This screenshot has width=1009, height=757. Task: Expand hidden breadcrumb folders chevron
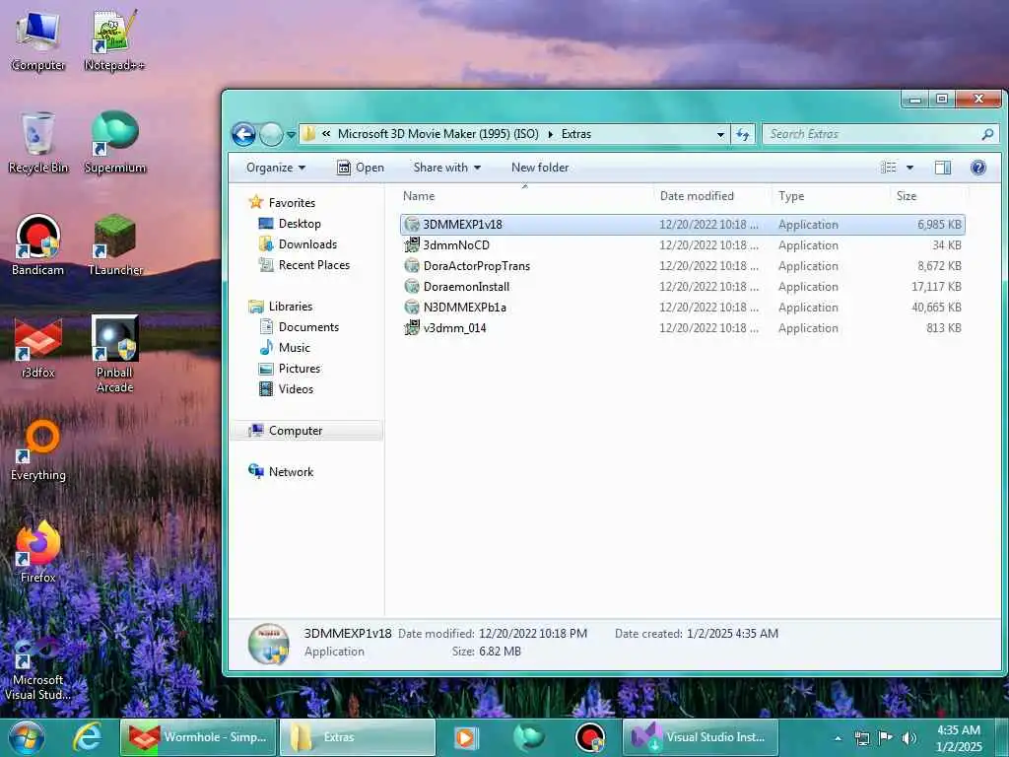pyautogui.click(x=326, y=134)
